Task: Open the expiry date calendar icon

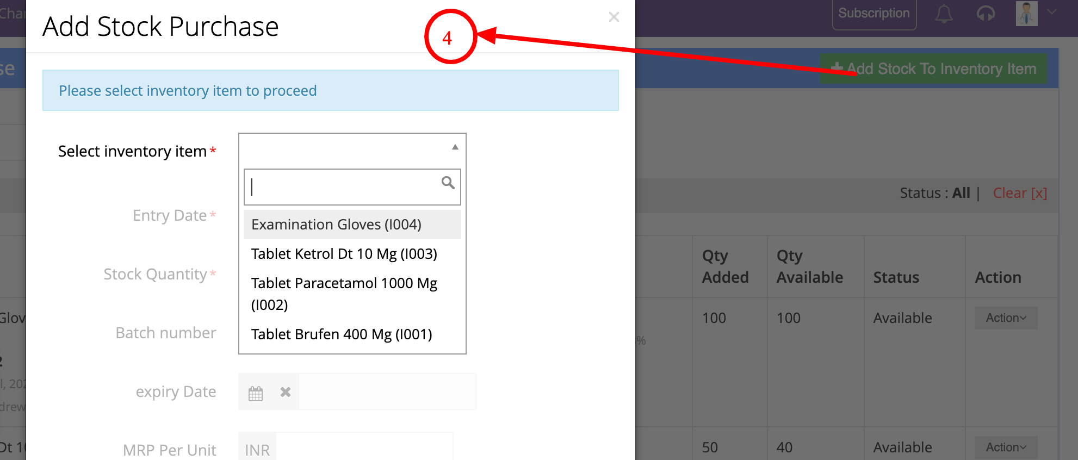Action: click(256, 392)
